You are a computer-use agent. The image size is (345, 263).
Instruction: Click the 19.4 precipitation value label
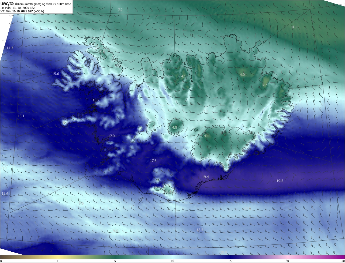[x=205, y=177]
